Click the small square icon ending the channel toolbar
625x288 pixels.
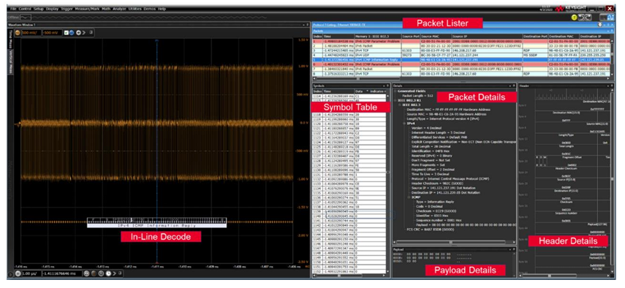(91, 32)
